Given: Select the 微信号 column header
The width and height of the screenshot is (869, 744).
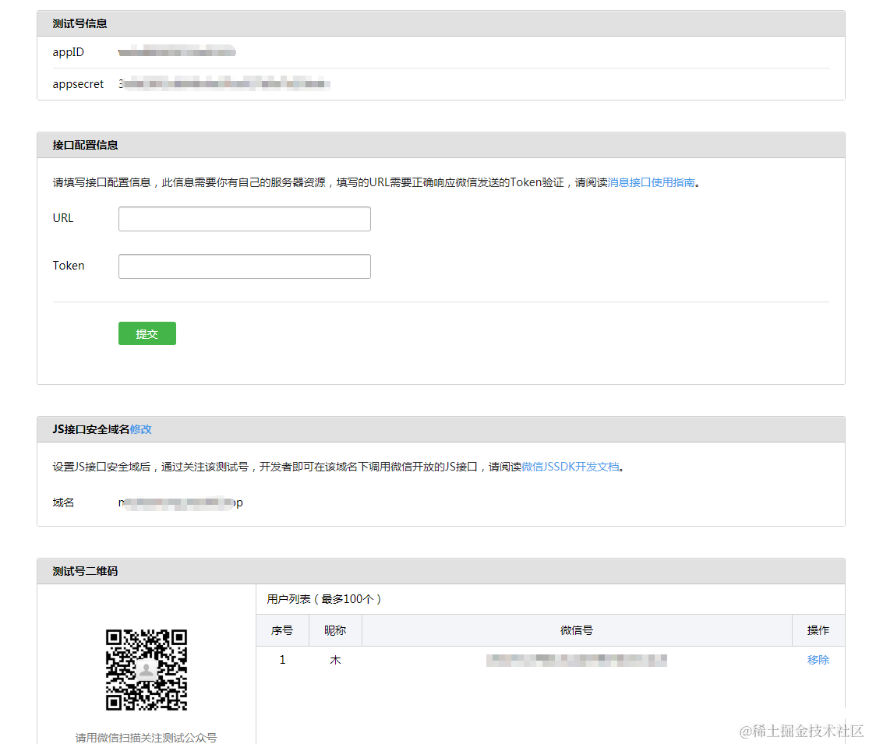Looking at the screenshot, I should 577,630.
